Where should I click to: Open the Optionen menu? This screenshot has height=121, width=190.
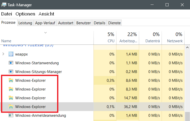[x=25, y=14]
